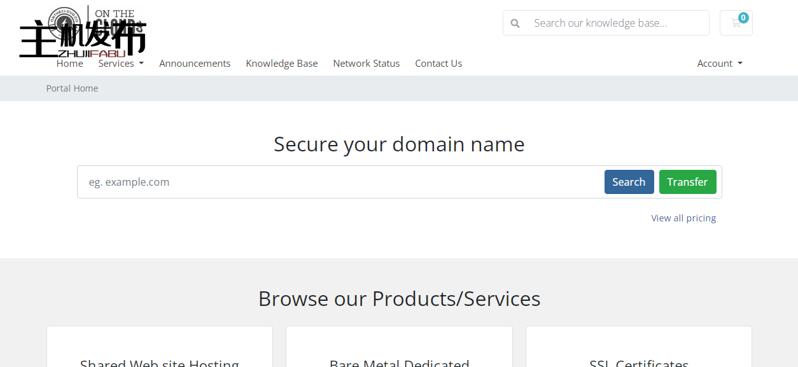The image size is (798, 367).
Task: Expand the Account dropdown
Action: tap(719, 64)
